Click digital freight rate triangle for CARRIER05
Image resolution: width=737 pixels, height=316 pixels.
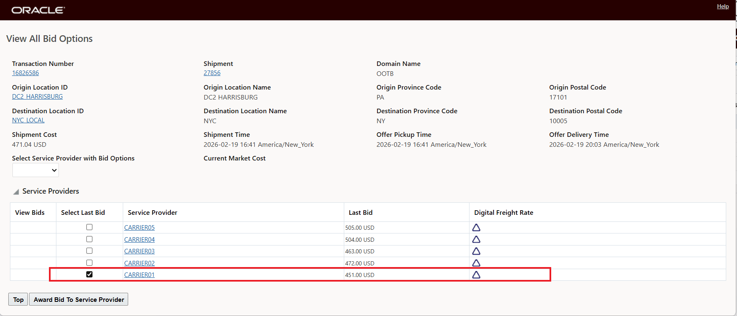point(476,228)
